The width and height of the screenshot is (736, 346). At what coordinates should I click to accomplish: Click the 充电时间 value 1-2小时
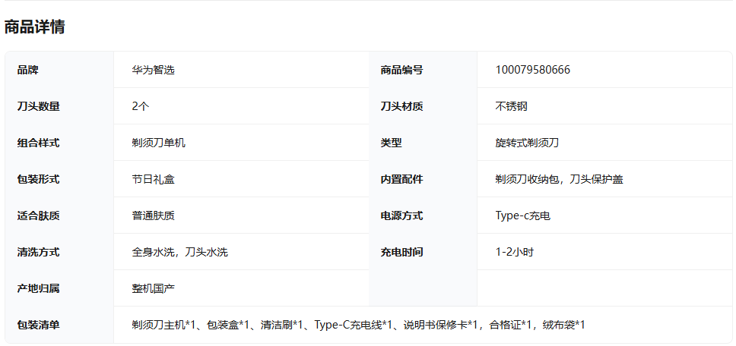point(514,252)
